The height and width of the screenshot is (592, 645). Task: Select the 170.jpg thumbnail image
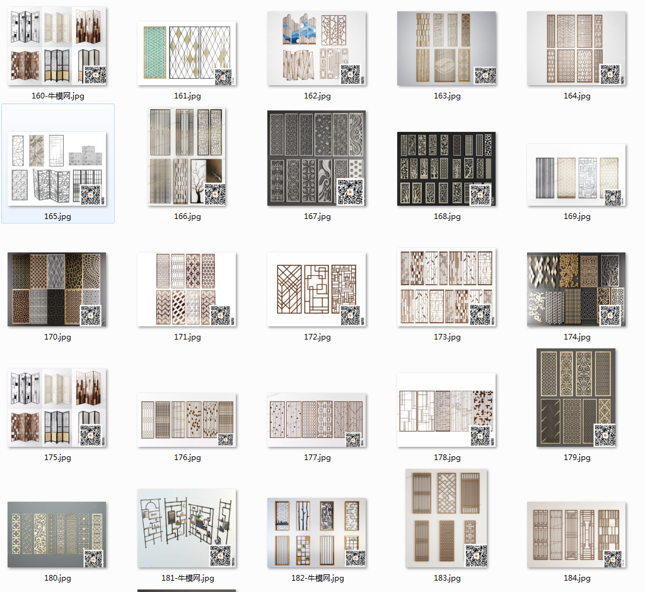[x=57, y=290]
